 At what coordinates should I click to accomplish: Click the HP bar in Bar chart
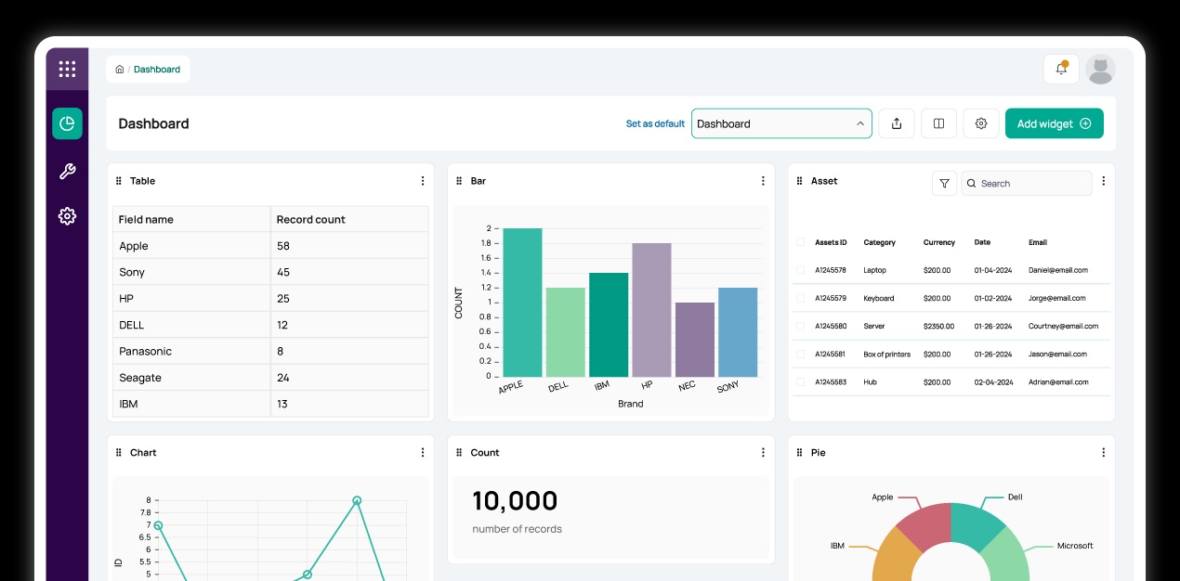tap(651, 310)
